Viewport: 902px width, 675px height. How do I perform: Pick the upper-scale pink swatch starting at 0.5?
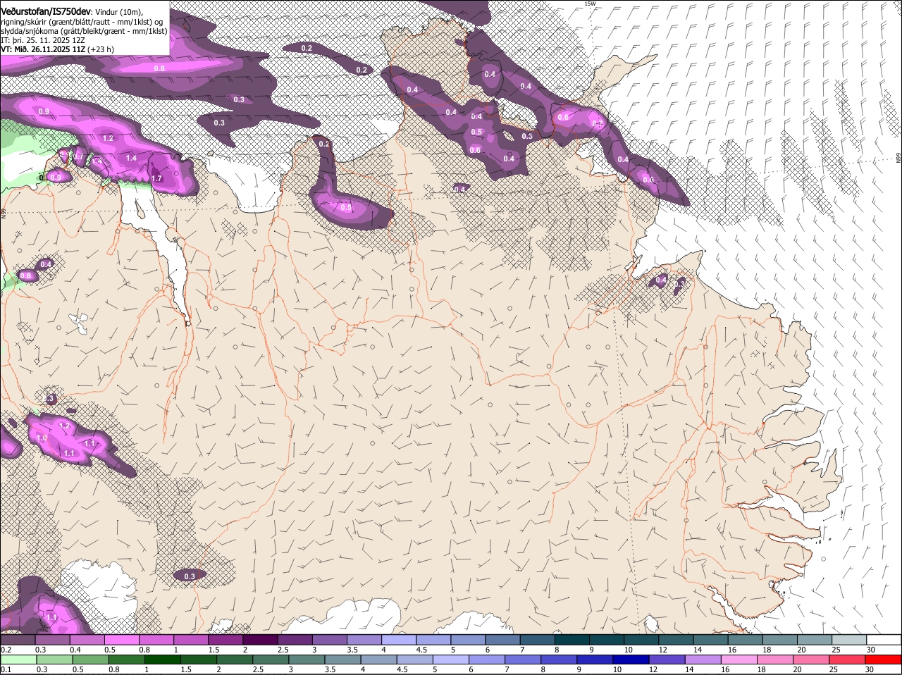tap(121, 640)
